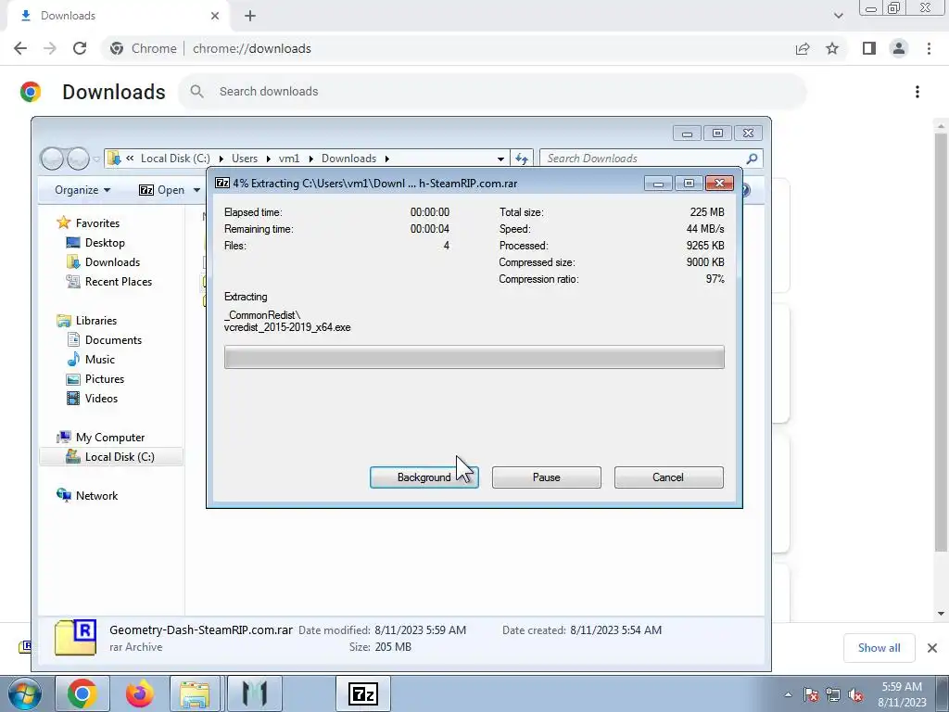Select vm1 breadcrumb in address bar

point(289,159)
